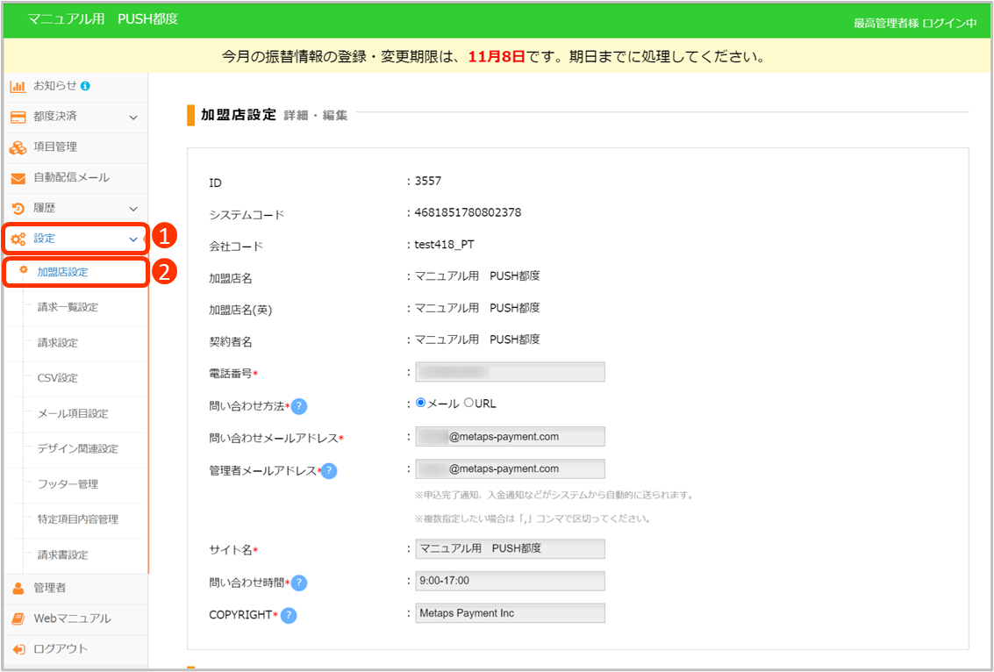
Task: Expand the 履歴 menu chevron
Action: 133,209
